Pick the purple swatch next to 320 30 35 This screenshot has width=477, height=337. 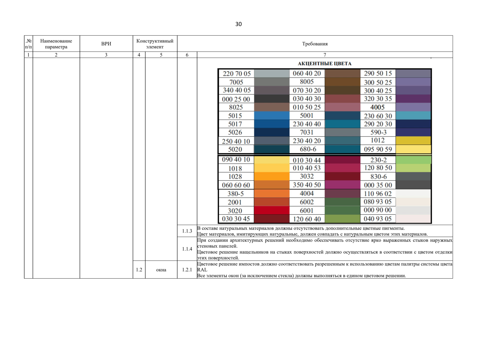tap(413, 99)
